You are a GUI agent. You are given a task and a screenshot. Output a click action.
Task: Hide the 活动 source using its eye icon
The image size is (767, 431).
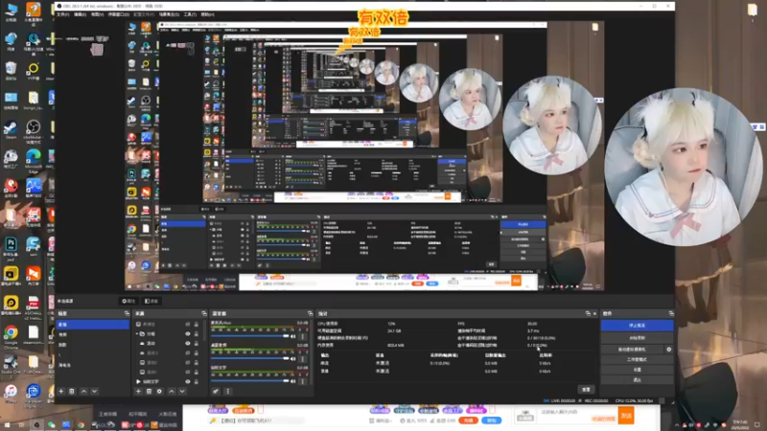click(x=187, y=344)
